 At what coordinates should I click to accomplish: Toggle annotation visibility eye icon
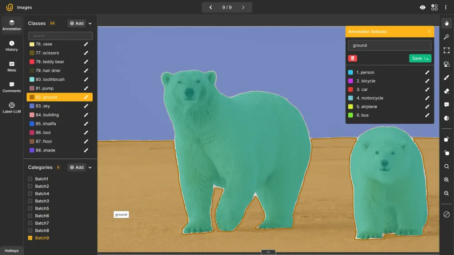pyautogui.click(x=423, y=7)
